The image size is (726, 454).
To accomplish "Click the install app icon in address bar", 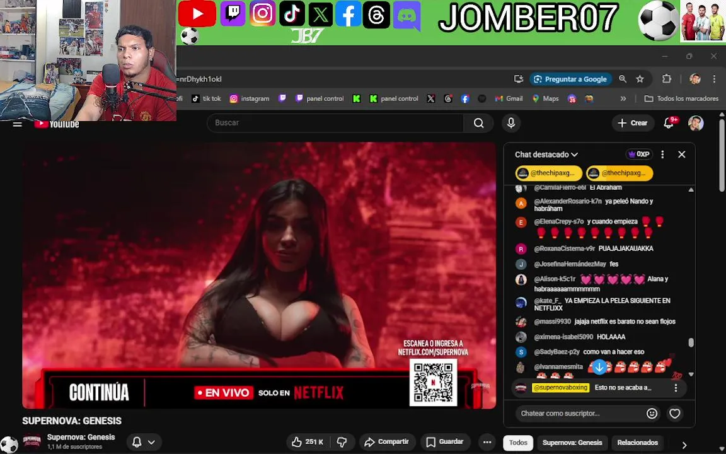I will pos(519,79).
